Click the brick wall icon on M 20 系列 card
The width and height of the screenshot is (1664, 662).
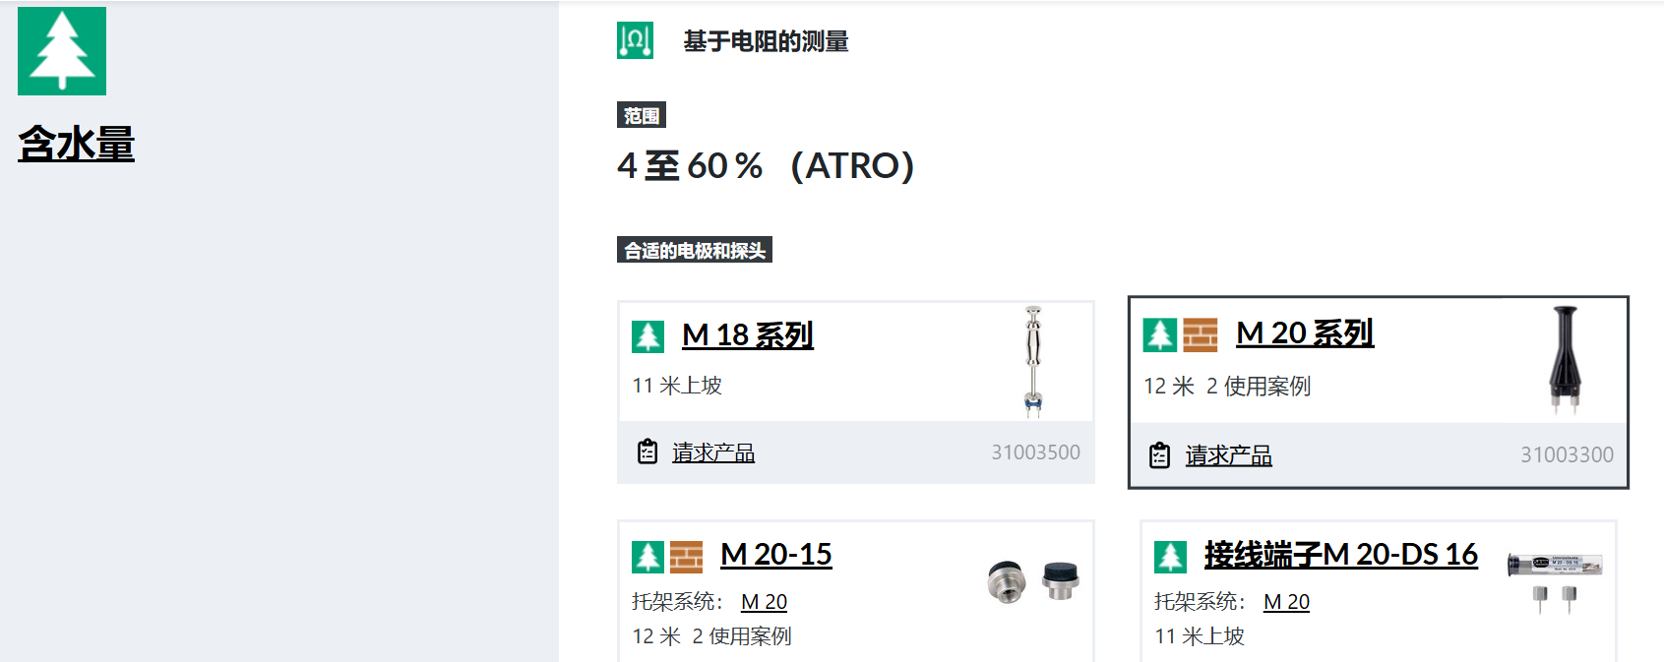(1200, 335)
